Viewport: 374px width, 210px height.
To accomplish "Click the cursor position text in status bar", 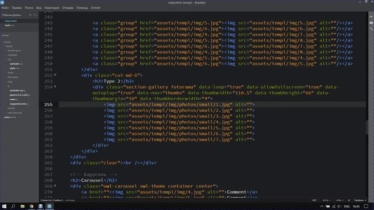I will coord(52,200).
